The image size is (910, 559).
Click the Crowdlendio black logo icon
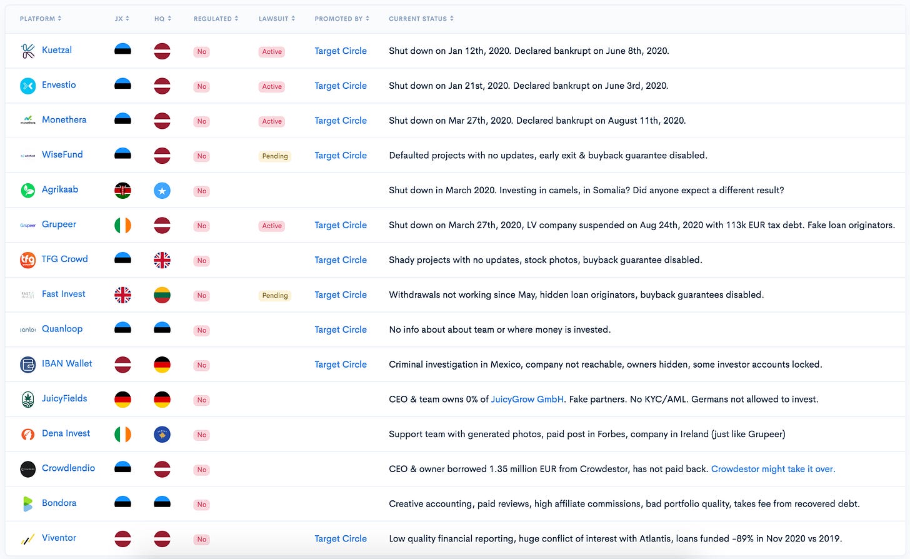click(x=28, y=469)
